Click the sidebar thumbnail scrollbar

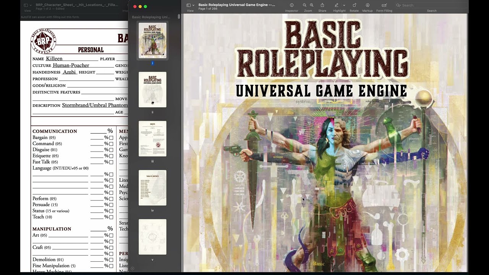pyautogui.click(x=179, y=17)
